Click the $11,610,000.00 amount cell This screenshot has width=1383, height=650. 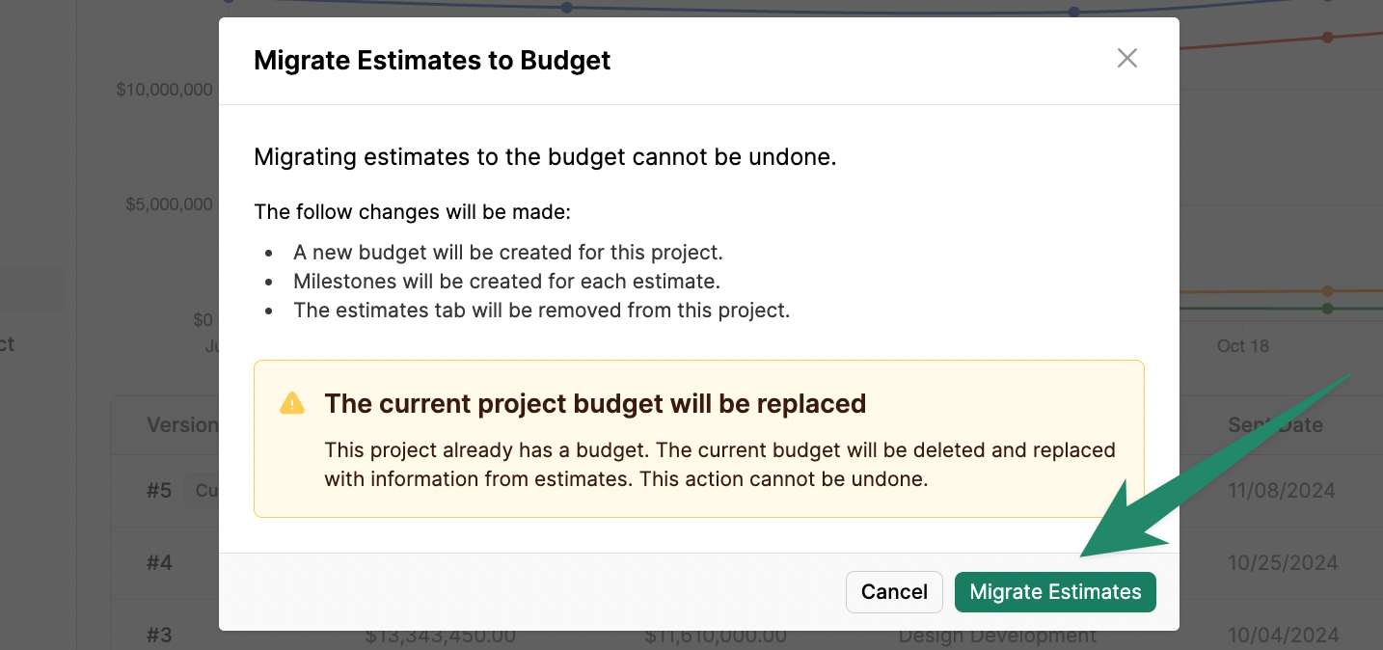[716, 636]
